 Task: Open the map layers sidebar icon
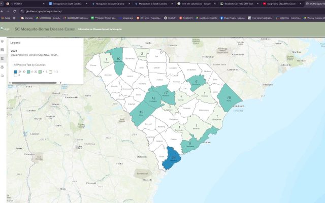pos(2,41)
